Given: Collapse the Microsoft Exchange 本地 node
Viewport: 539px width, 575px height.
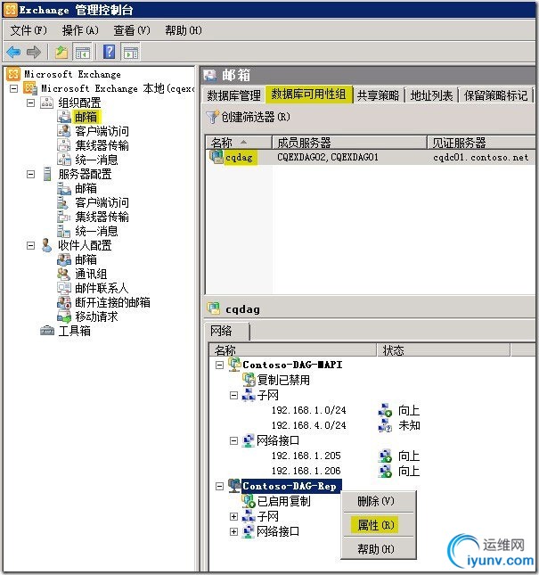Looking at the screenshot, I should point(13,88).
